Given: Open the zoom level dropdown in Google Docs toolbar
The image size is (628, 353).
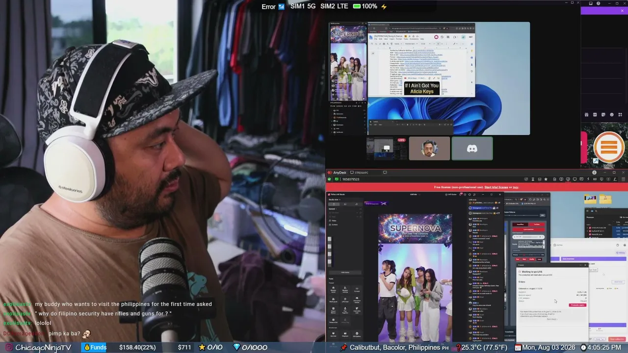Looking at the screenshot, I should coord(397,44).
